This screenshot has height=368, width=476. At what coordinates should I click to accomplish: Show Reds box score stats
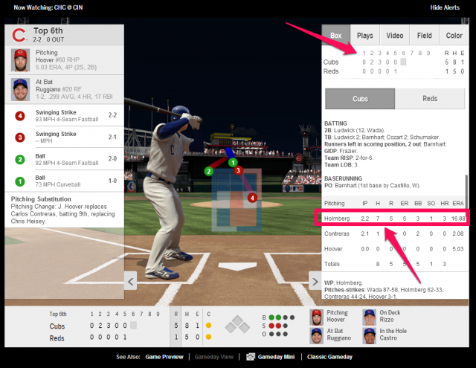click(x=430, y=99)
